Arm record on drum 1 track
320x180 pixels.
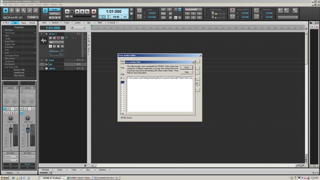click(58, 38)
